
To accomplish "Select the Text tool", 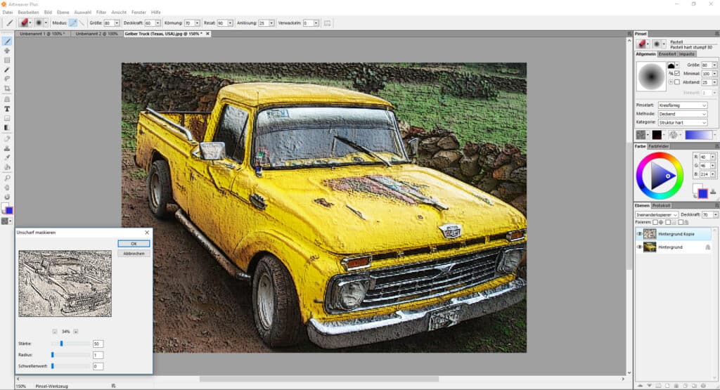I will tap(7, 109).
